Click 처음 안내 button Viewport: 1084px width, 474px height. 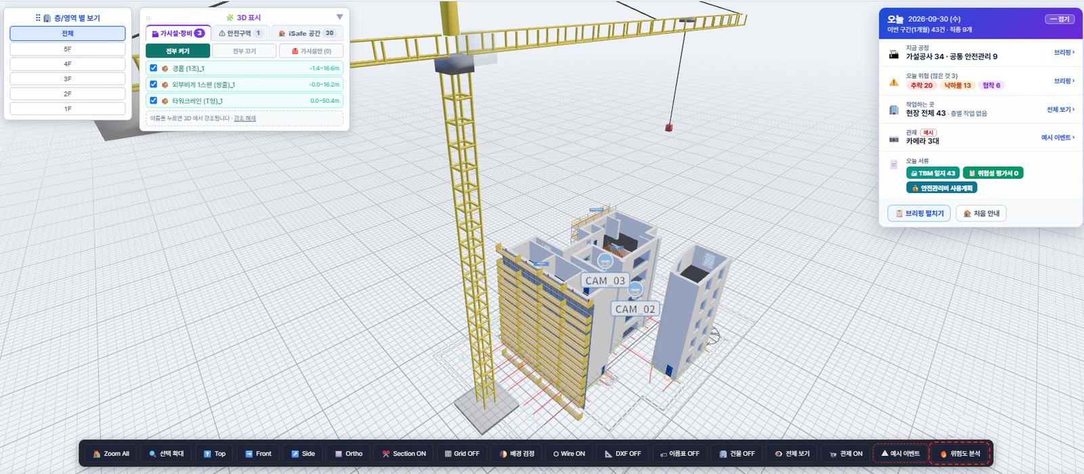coord(981,213)
